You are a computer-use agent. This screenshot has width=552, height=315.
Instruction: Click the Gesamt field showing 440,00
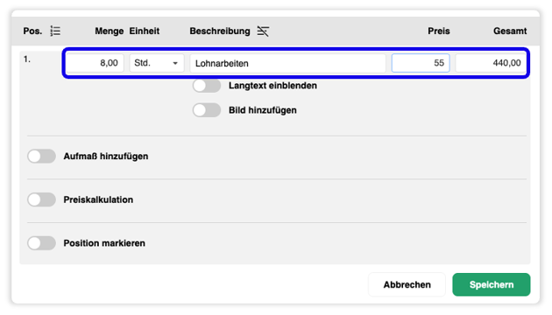(x=491, y=63)
